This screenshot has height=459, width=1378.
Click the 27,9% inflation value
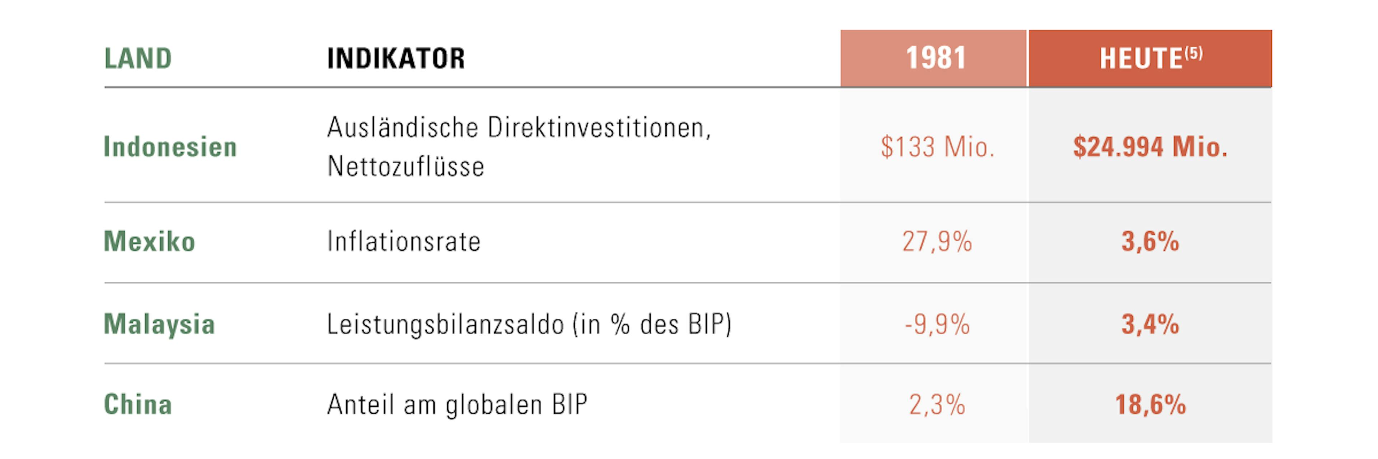point(937,242)
